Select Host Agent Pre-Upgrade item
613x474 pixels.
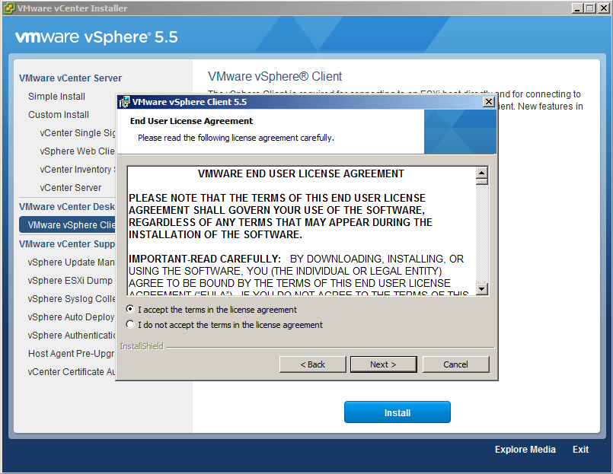pyautogui.click(x=70, y=354)
